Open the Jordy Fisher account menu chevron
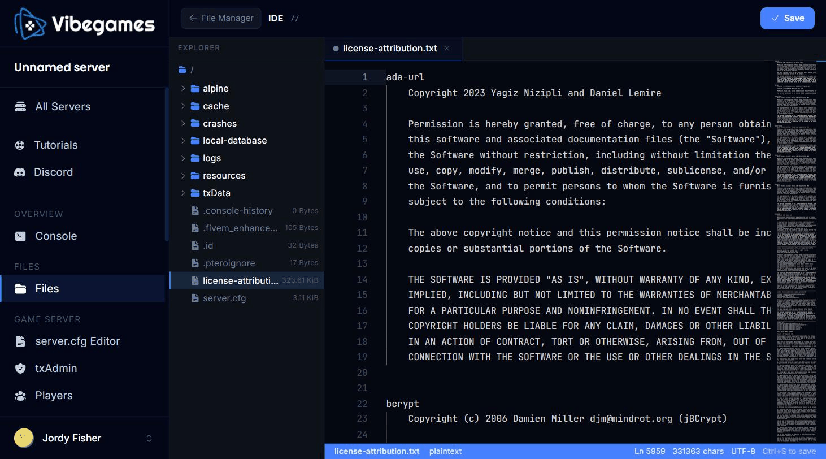The height and width of the screenshot is (459, 826). pyautogui.click(x=149, y=438)
